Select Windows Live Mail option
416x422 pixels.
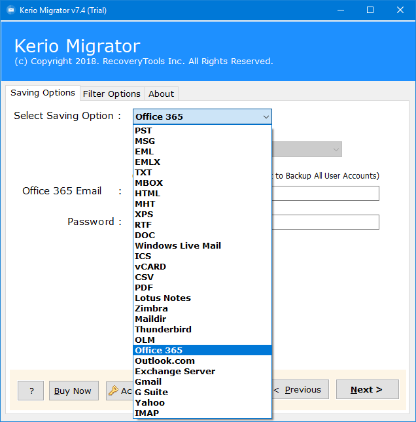pos(202,246)
